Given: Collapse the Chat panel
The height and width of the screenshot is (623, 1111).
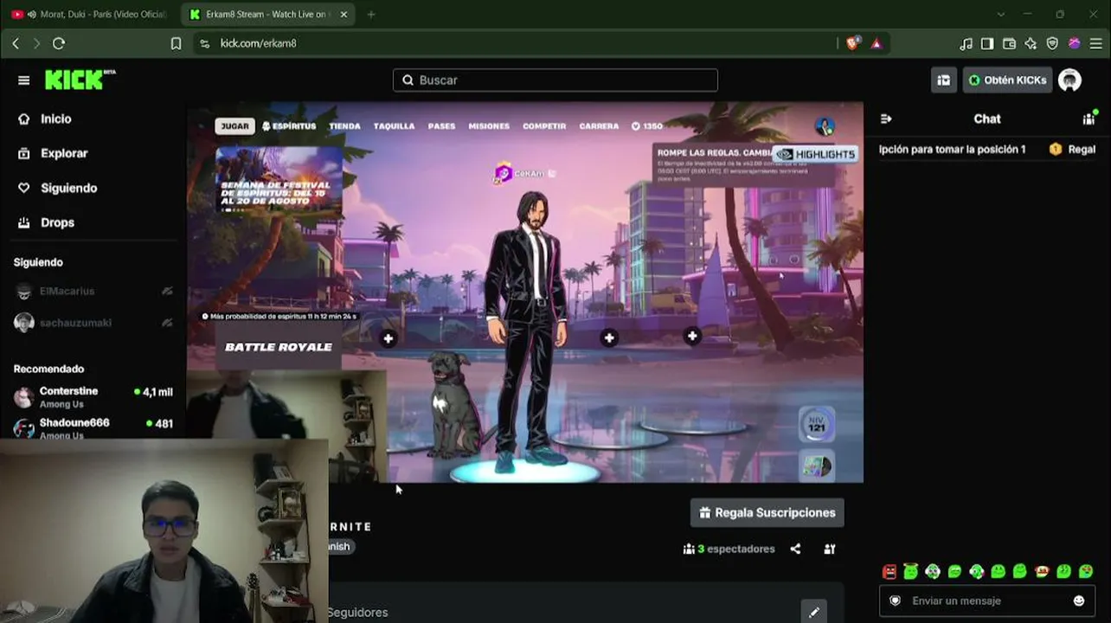Looking at the screenshot, I should click(886, 119).
